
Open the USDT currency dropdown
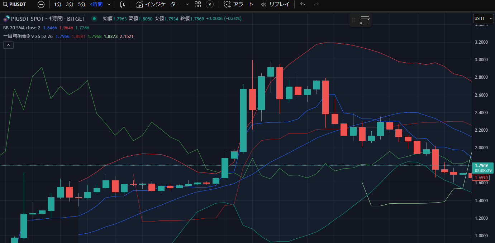click(483, 19)
